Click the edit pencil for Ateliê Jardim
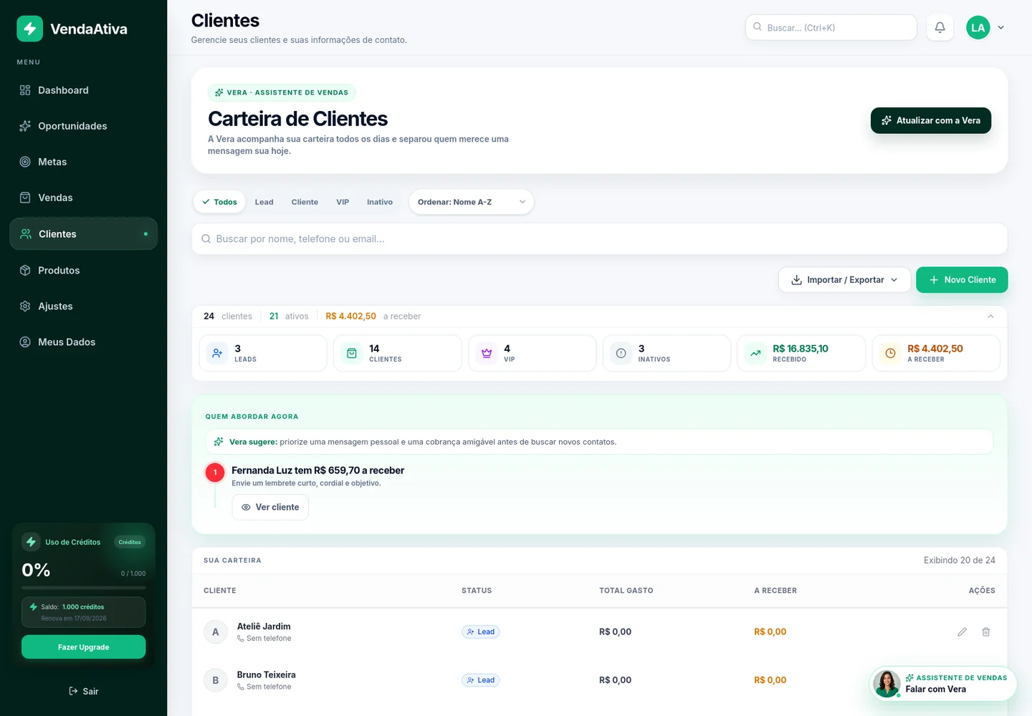Viewport: 1032px width, 716px height. pos(962,632)
